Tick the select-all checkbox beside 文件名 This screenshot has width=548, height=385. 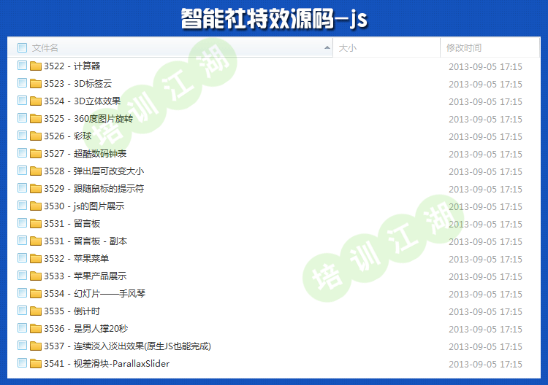coord(22,48)
